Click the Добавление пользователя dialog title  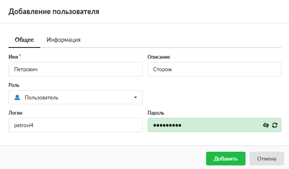point(54,12)
